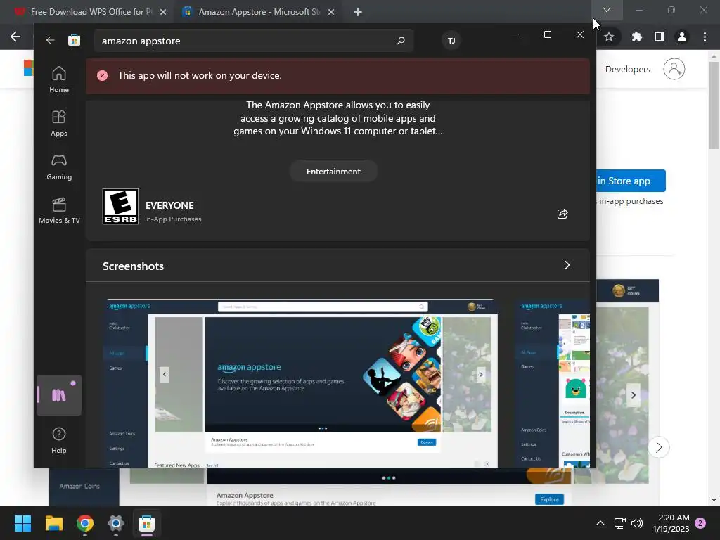720x540 pixels.
Task: Expand Screenshots section chevron
Action: click(x=567, y=265)
